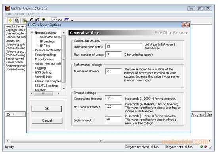Maximize the FileZilla Server main window

pyautogui.click(x=200, y=9)
